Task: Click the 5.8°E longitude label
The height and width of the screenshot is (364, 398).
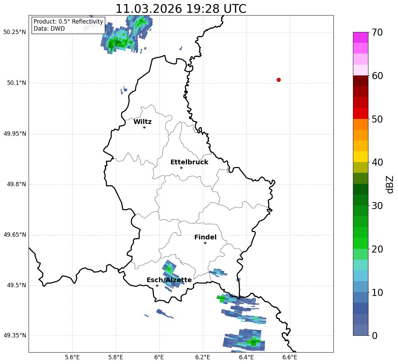Action: [116, 357]
